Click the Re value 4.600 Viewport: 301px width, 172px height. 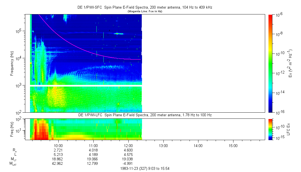[128, 150]
